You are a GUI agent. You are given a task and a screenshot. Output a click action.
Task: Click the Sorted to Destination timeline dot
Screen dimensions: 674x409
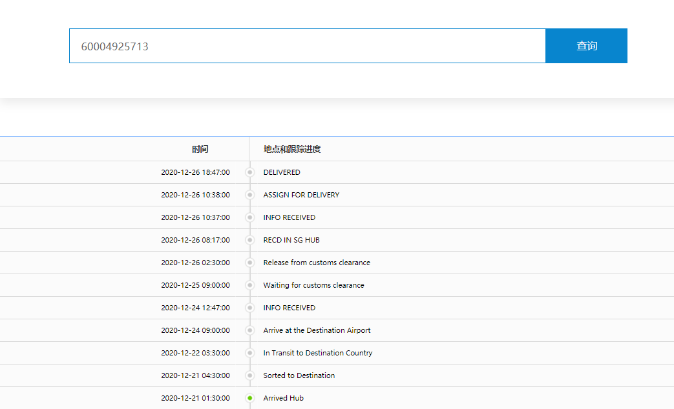[250, 375]
